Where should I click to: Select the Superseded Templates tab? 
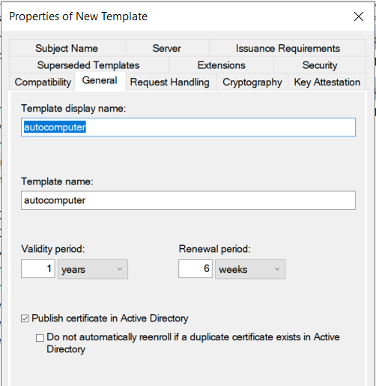89,65
